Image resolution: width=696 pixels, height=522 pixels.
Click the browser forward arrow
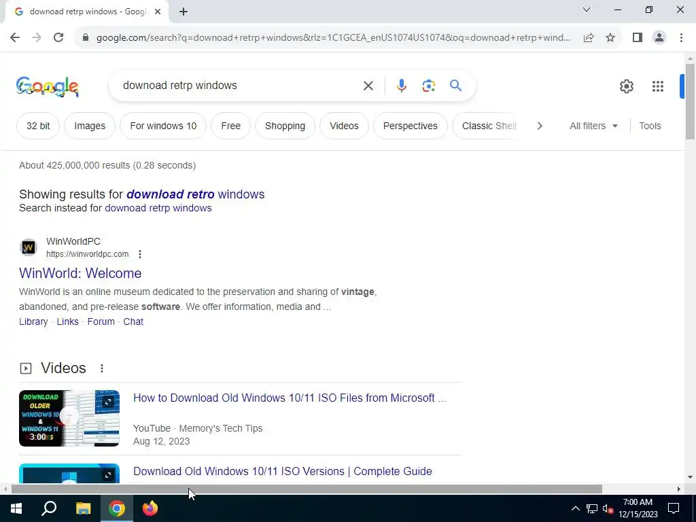point(37,37)
